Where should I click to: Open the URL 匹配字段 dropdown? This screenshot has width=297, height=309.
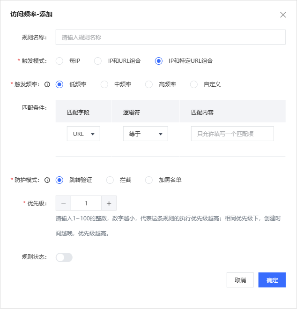[83, 134]
